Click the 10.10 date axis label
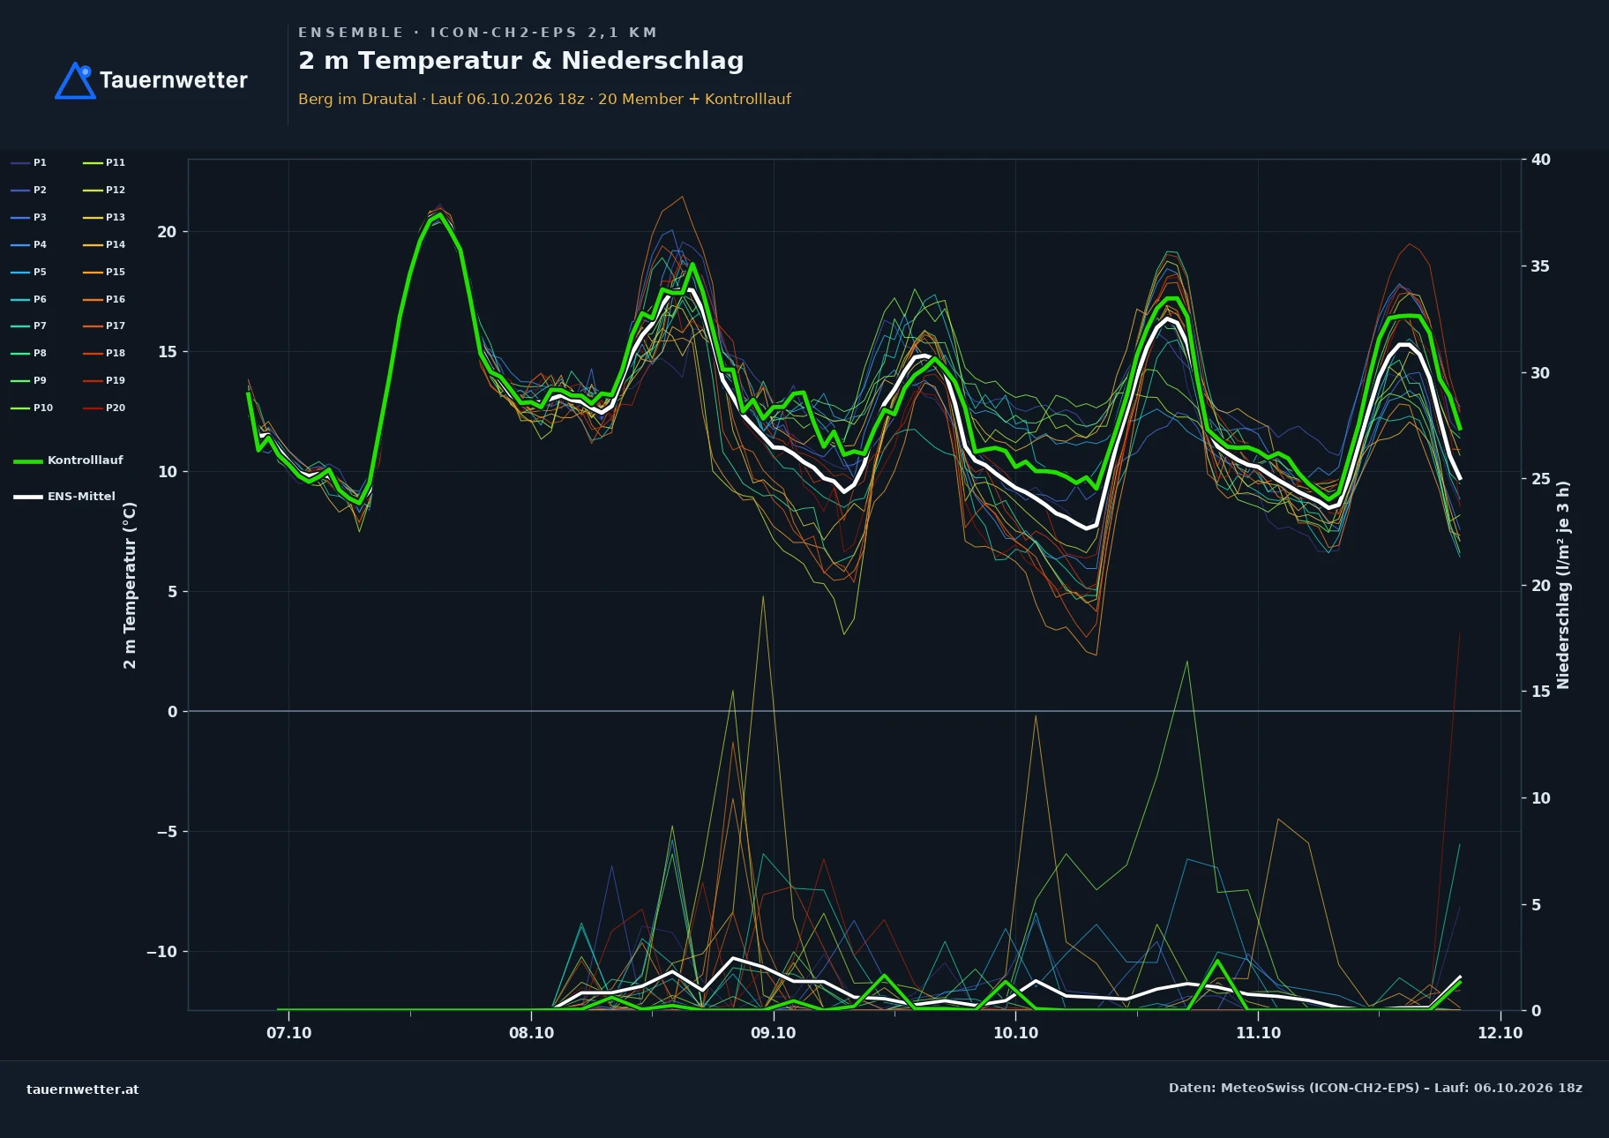Screen dimensions: 1609x1138 coord(1016,1033)
